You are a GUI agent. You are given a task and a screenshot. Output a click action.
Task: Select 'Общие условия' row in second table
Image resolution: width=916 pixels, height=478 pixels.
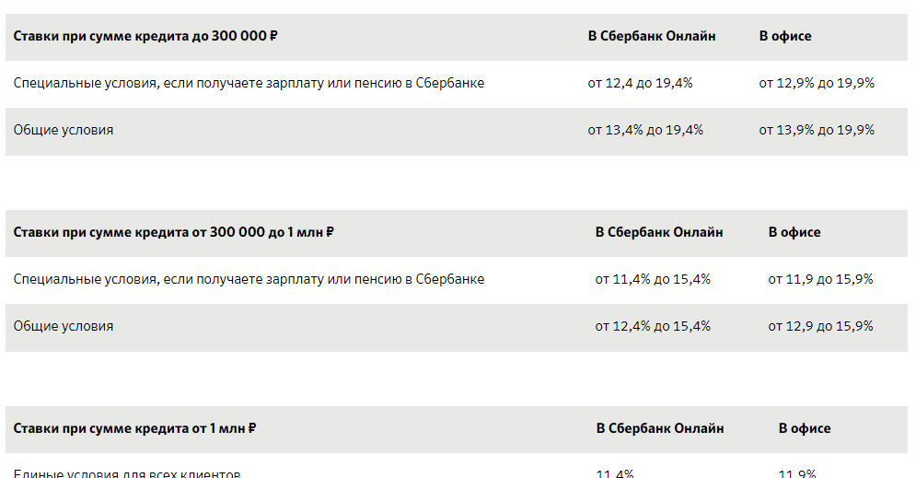click(457, 328)
